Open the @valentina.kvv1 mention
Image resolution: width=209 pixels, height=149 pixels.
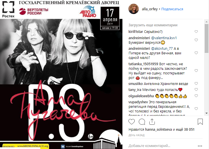164,38
